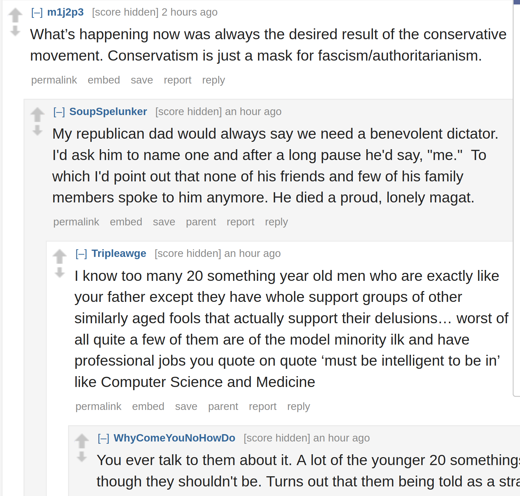Collapse WhyComeYouNoHowDo's comment thread
This screenshot has width=520, height=496.
pyautogui.click(x=103, y=438)
